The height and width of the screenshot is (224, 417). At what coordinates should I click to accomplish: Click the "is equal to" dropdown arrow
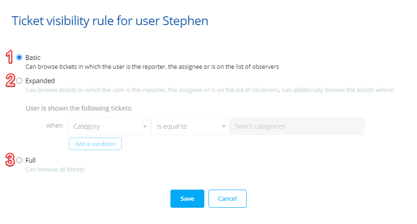tap(224, 126)
